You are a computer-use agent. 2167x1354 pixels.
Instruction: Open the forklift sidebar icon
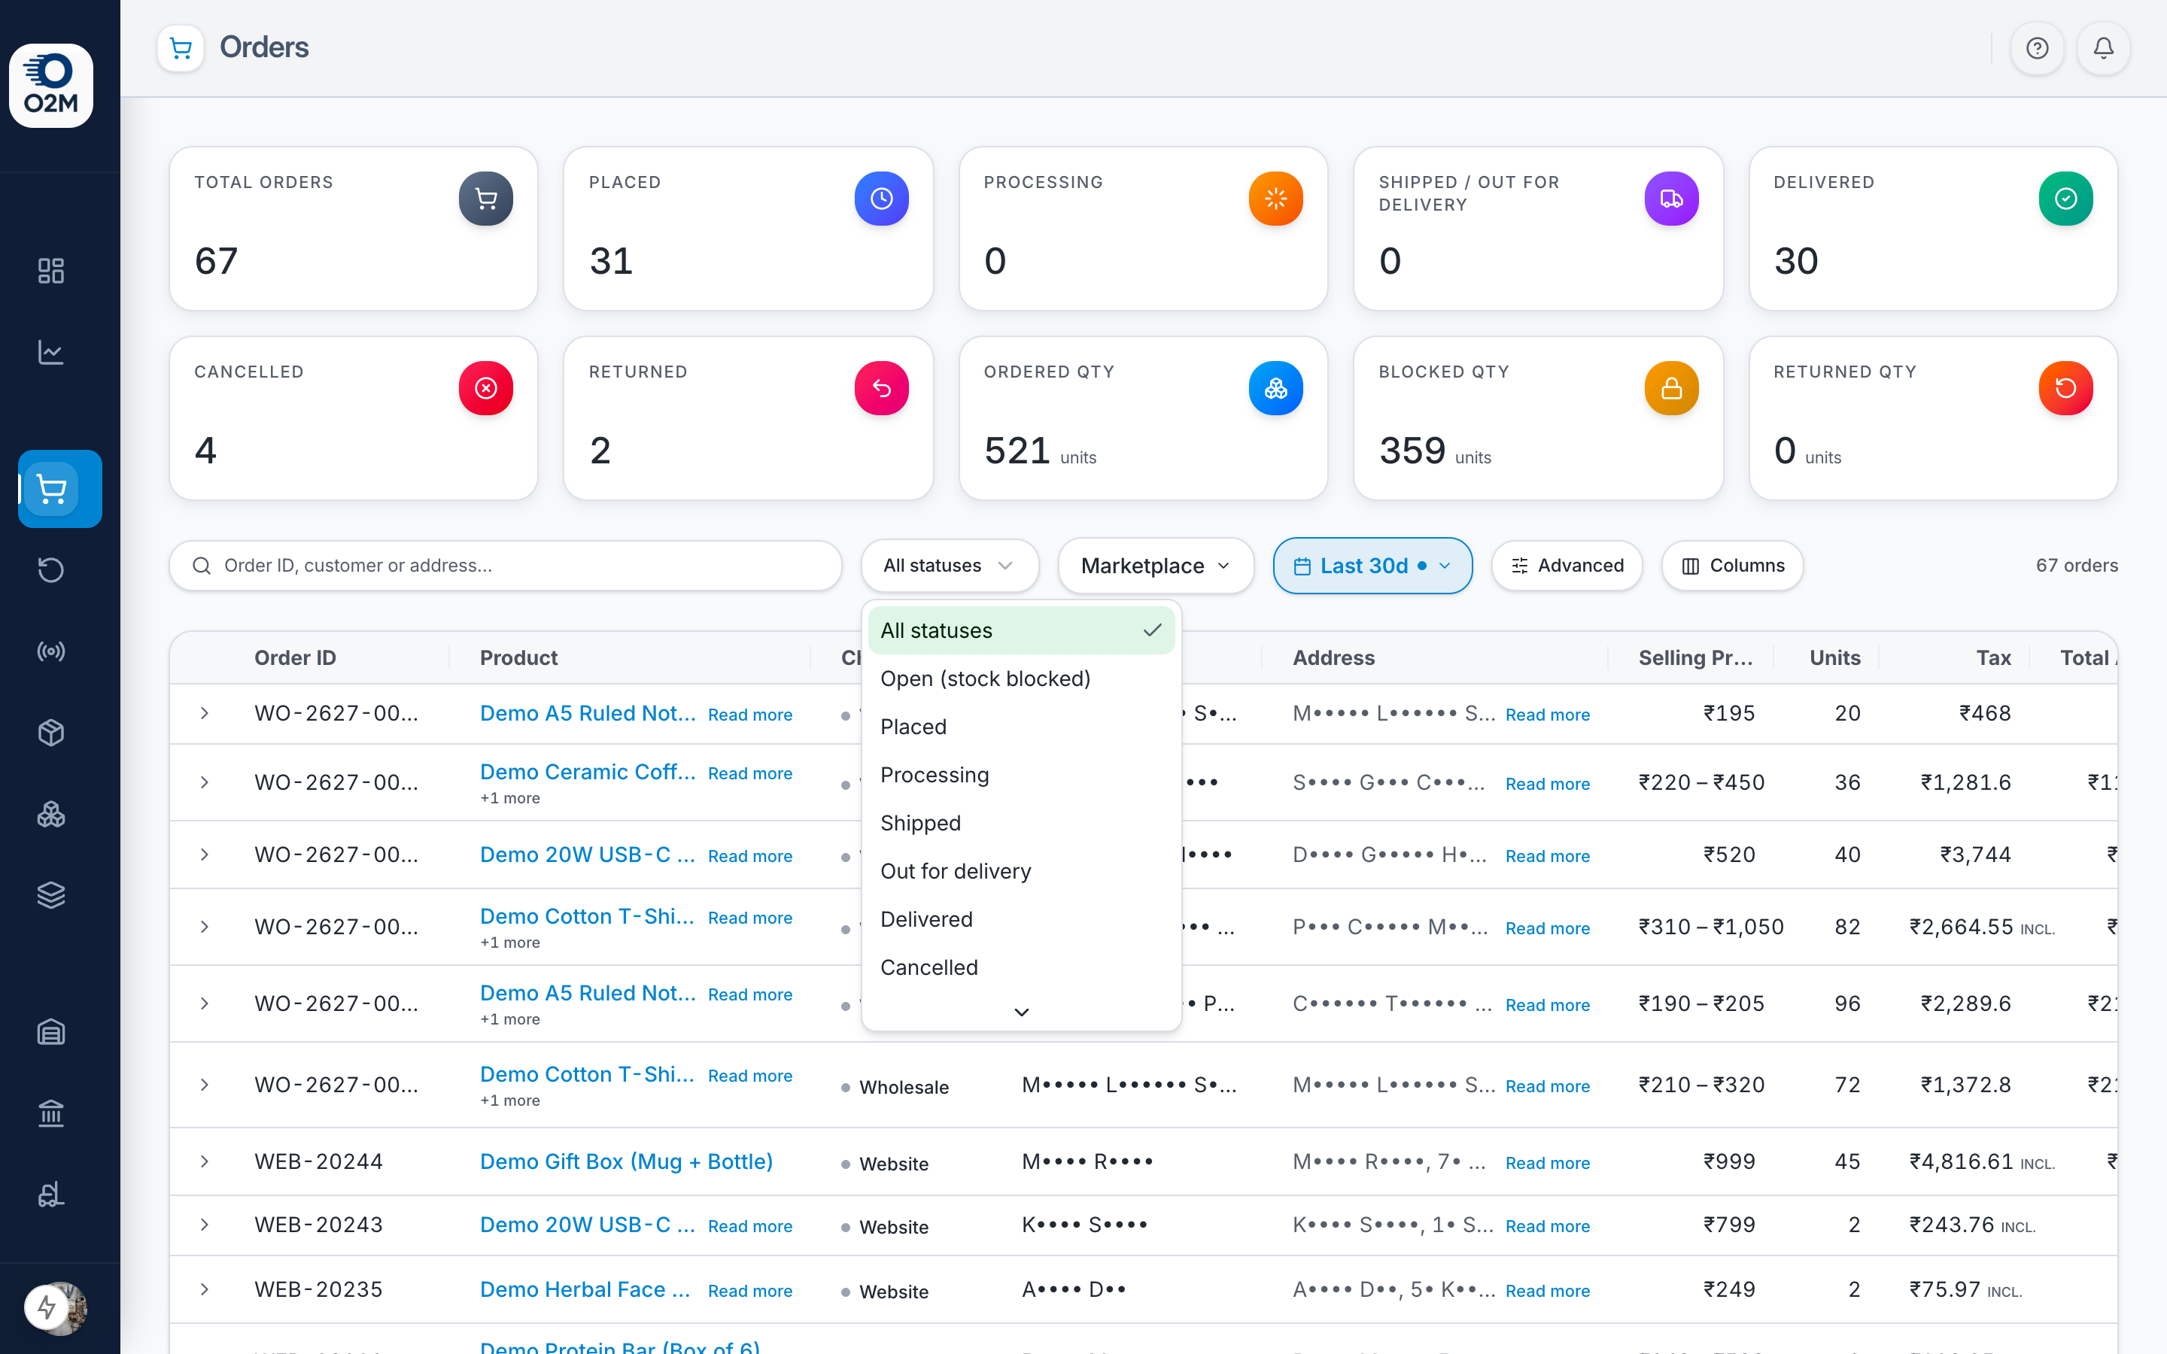[x=51, y=1195]
